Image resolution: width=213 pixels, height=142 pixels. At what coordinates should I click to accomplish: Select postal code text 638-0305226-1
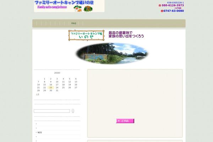[175, 2]
